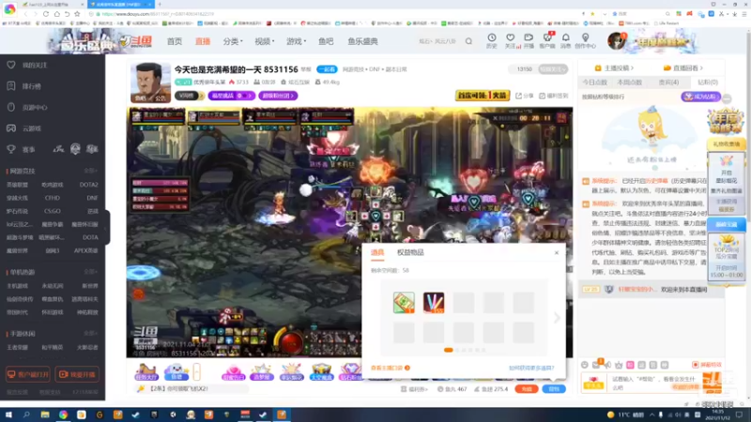Click the streamer avatar thumbnail
Screen dimensions: 751x422
coord(150,83)
